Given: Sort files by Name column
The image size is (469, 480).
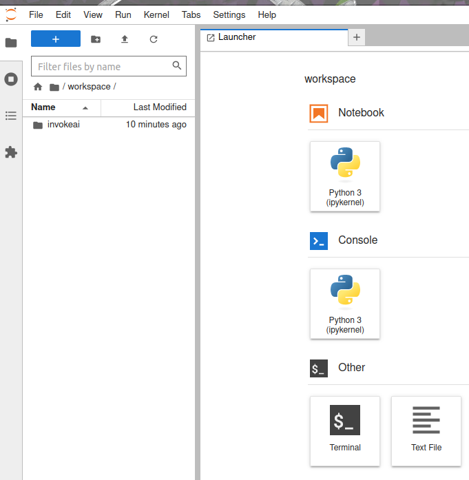Looking at the screenshot, I should (43, 107).
